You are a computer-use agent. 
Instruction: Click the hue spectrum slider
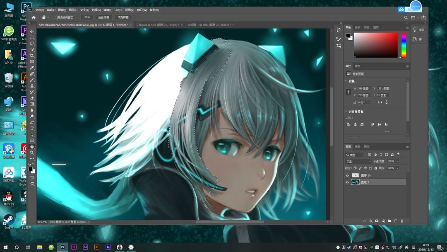(404, 45)
